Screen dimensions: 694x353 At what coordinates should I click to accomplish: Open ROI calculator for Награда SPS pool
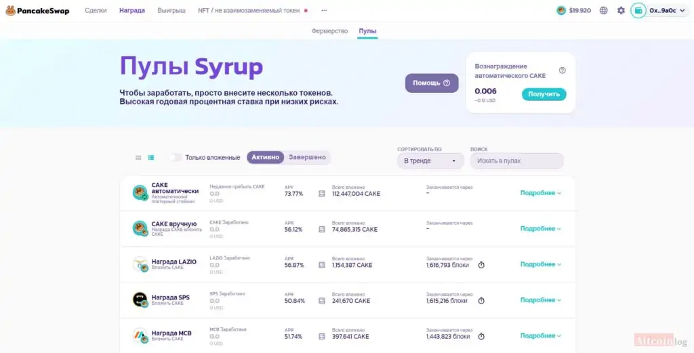click(322, 301)
